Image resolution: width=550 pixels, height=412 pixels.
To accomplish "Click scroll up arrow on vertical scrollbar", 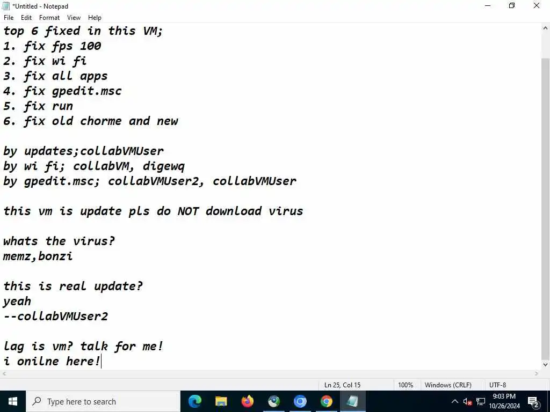I will coord(546,28).
